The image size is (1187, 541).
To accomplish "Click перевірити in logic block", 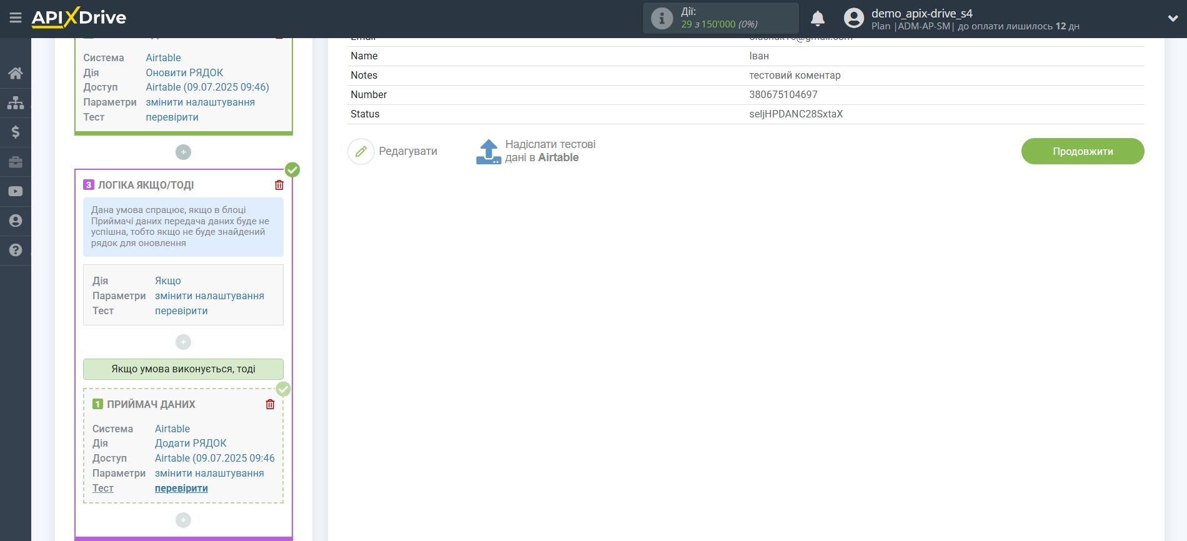I will pos(181,310).
